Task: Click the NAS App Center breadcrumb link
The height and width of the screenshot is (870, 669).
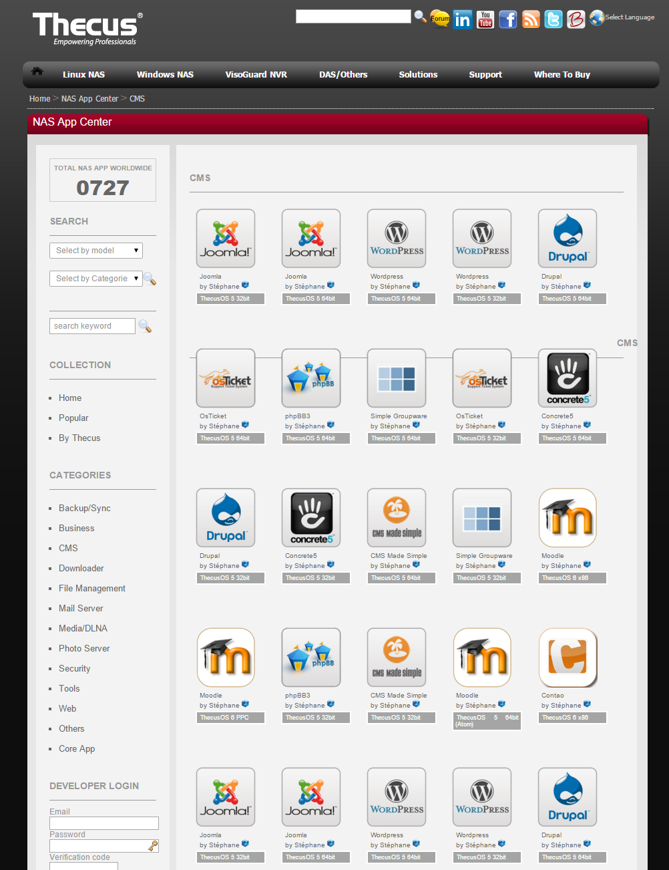Action: point(89,99)
